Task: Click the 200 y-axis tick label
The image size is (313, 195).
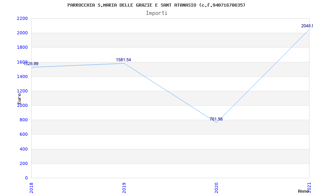Action: tap(23, 163)
